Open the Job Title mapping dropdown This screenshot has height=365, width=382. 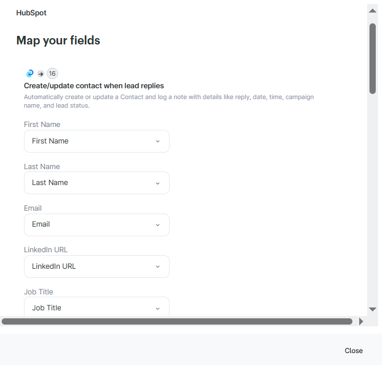(96, 307)
